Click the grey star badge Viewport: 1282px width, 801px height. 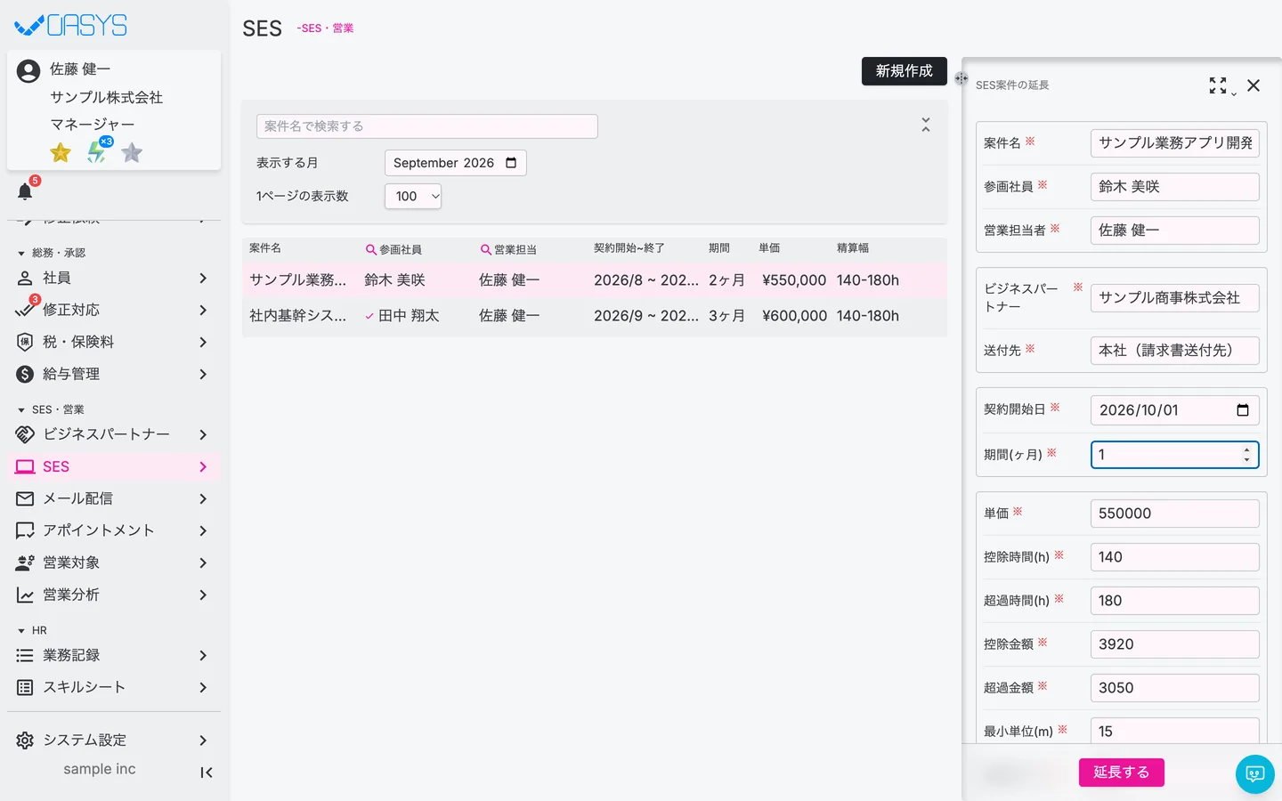(132, 153)
